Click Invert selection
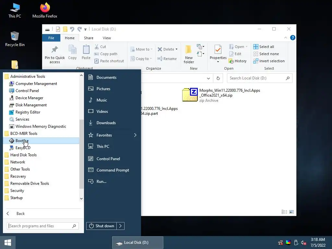 point(269,61)
